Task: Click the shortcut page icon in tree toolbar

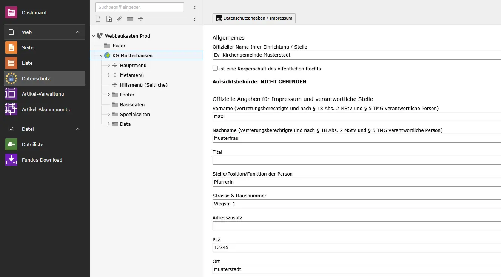Action: (109, 19)
